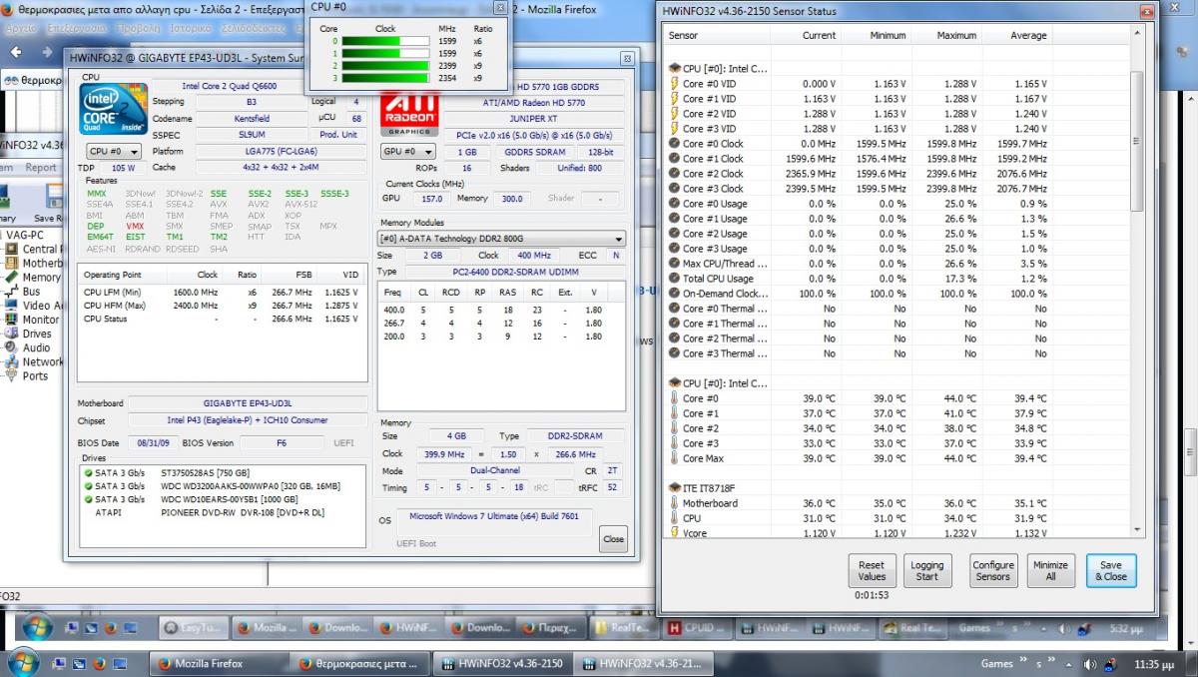The height and width of the screenshot is (677, 1198).
Task: Open the Report menu in HWiNFO32
Action: 41,168
